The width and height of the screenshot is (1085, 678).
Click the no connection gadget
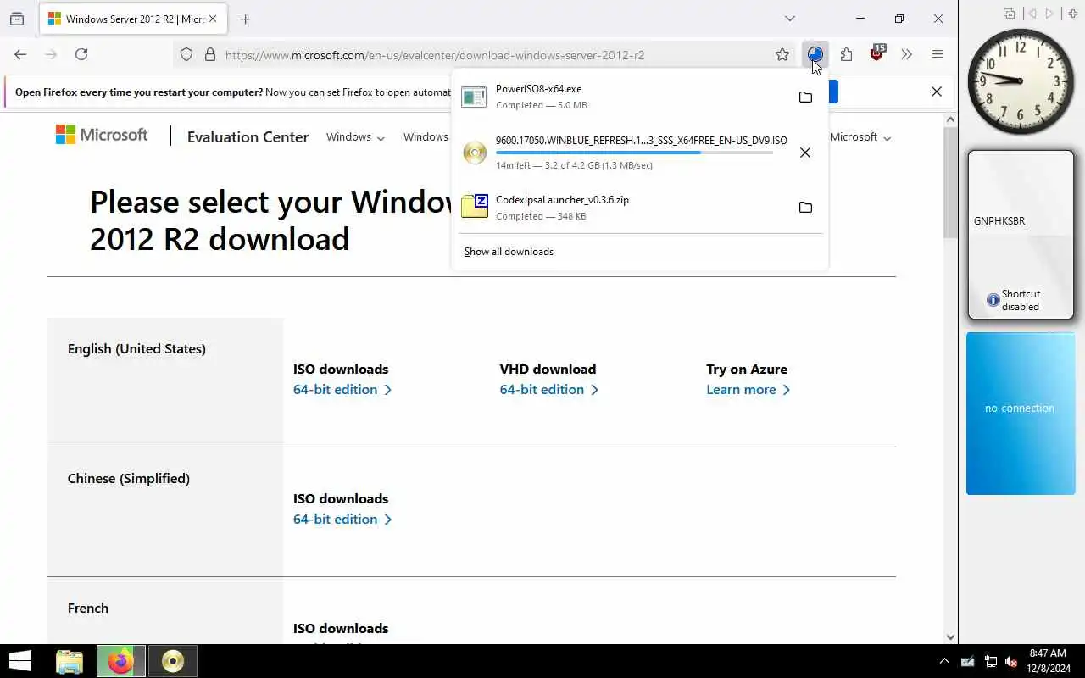point(1021,413)
